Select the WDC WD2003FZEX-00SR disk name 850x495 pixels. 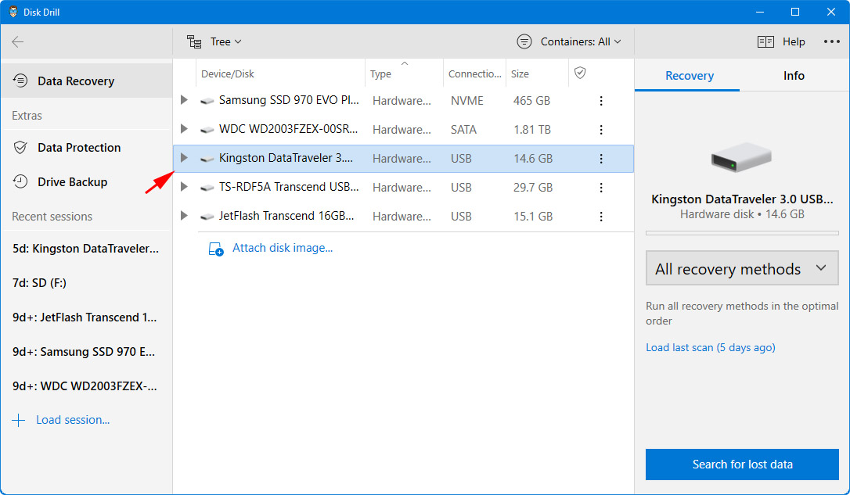click(x=288, y=129)
